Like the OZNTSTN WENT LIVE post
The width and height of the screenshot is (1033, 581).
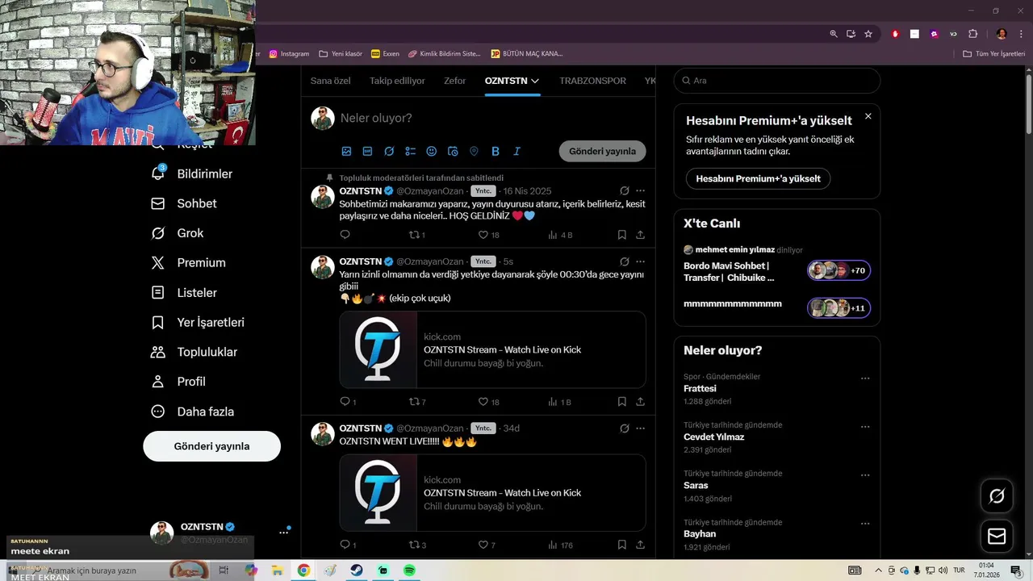[487, 545]
